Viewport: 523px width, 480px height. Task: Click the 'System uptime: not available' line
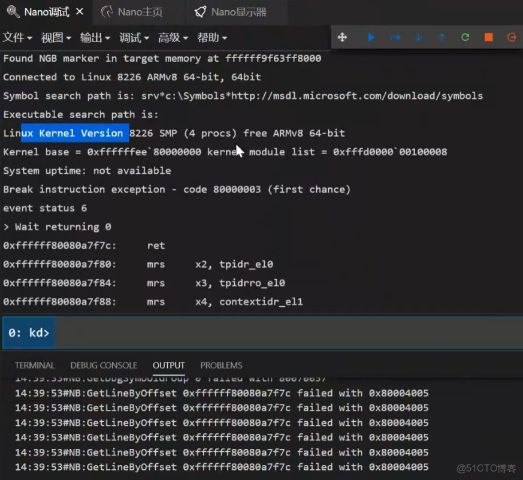[87, 170]
